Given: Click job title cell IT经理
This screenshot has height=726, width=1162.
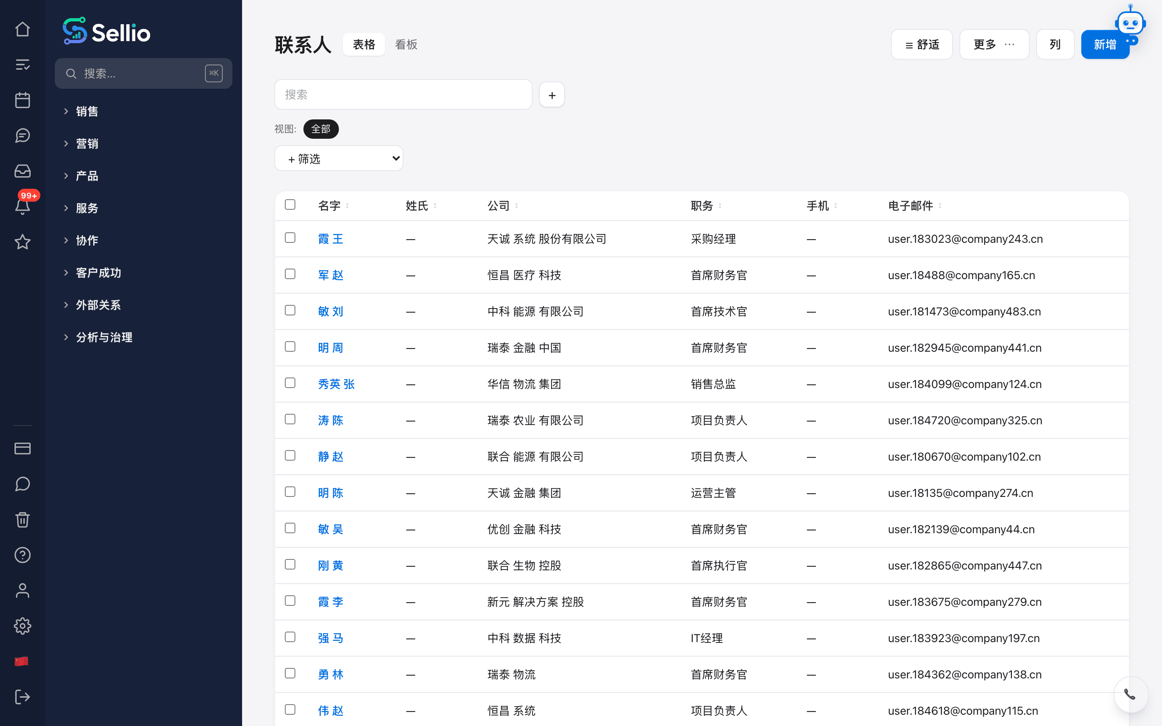Looking at the screenshot, I should [706, 638].
